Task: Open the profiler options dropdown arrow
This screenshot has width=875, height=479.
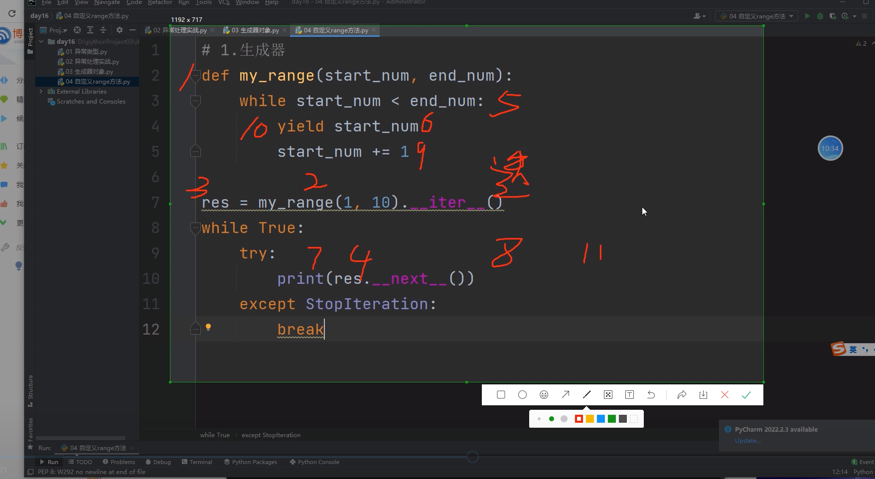Action: pos(855,16)
